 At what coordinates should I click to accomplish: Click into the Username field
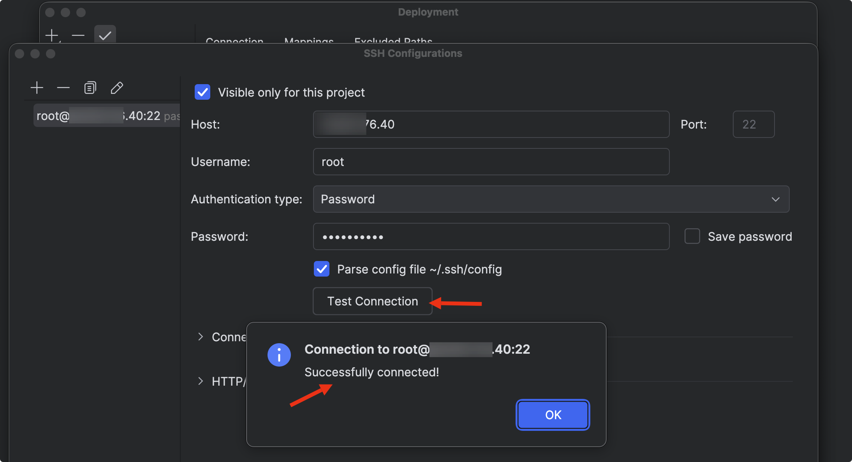tap(491, 162)
